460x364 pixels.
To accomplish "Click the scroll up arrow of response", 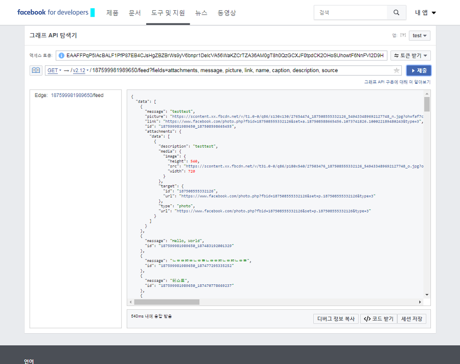I will point(427,94).
